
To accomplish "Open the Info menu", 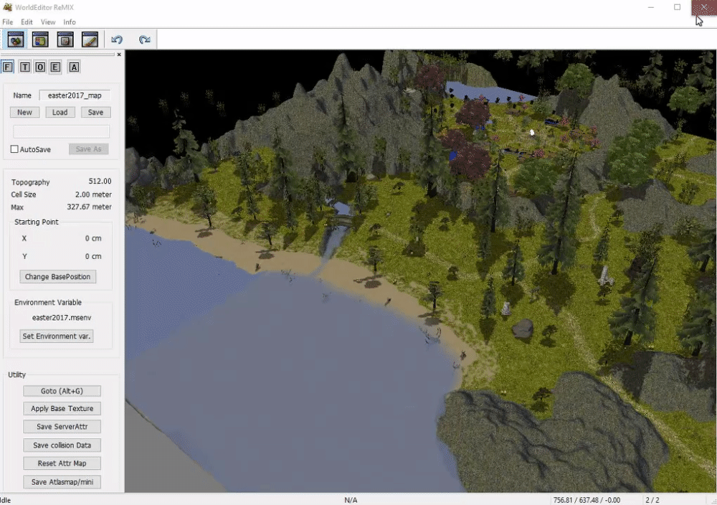I will click(70, 22).
